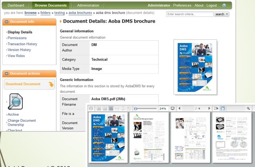Click 'folders' breadcrumb link
Viewport: 255px width, 167px height.
click(x=45, y=13)
